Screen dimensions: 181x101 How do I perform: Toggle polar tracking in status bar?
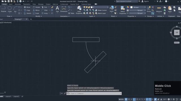(137, 99)
